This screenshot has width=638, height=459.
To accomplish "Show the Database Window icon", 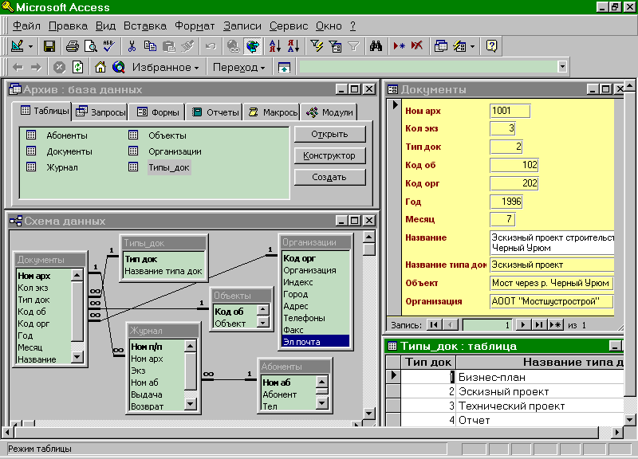I will pos(440,46).
